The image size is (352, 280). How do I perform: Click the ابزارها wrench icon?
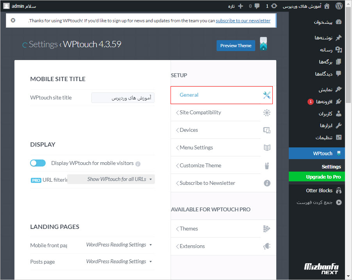pos(338,126)
